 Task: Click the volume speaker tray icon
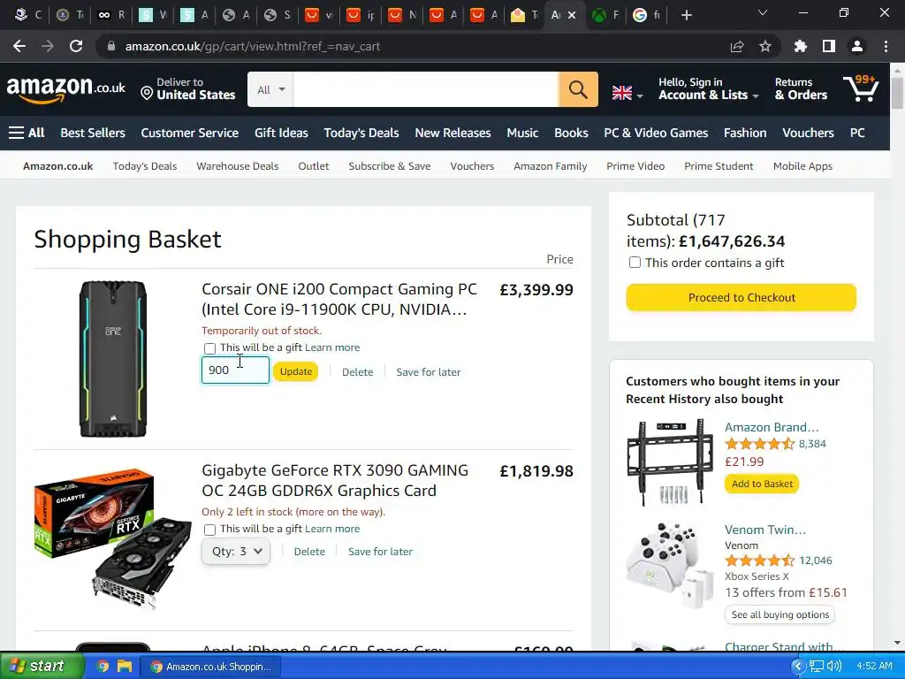tap(834, 667)
